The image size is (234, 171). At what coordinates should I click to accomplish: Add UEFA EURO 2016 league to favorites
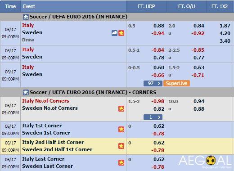(26, 17)
